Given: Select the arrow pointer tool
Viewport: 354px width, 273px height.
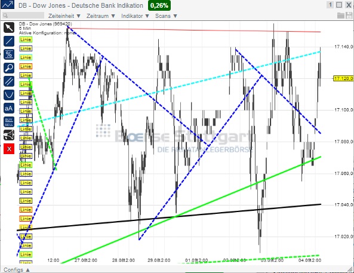Looking at the screenshot, I should point(9,27).
